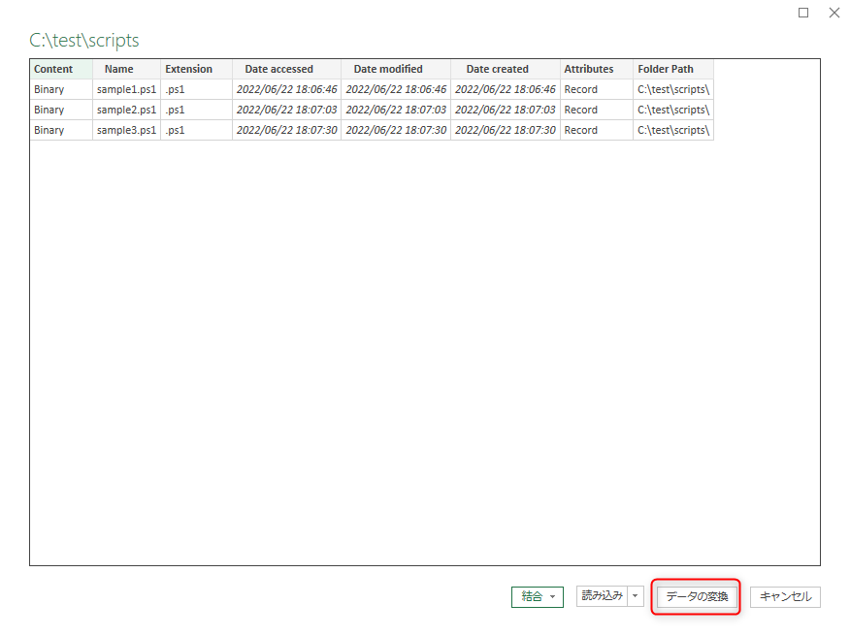Click the データの変換 button
Screen dimensions: 850x636
(x=696, y=596)
